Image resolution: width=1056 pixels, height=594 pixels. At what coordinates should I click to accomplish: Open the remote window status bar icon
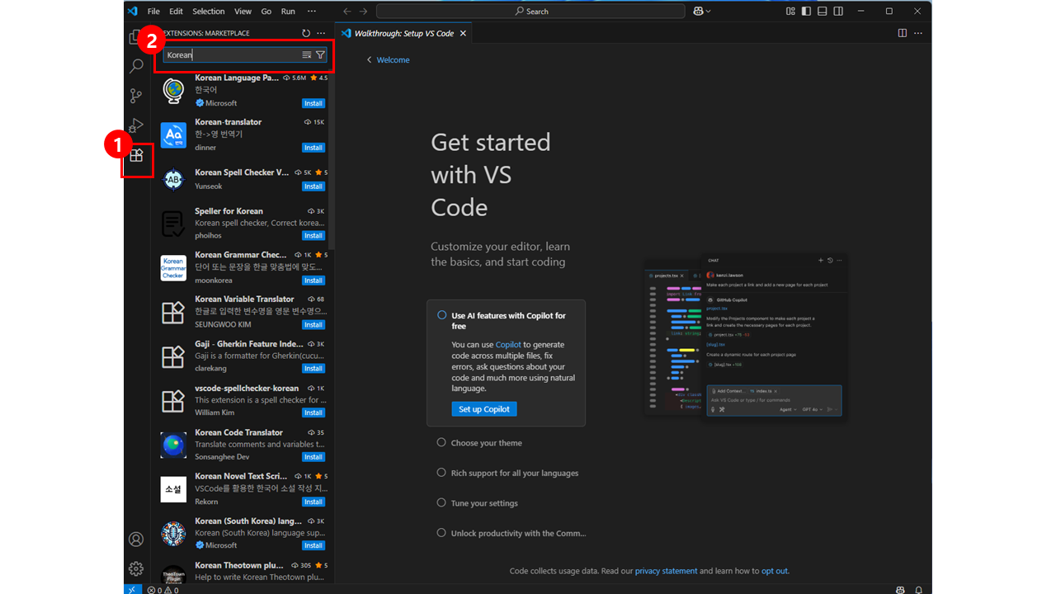133,589
